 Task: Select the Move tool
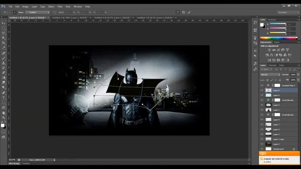4,23
